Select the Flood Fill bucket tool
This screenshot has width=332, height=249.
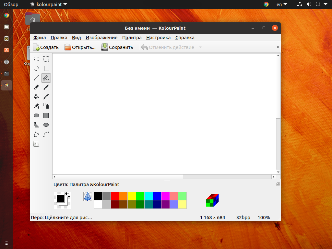pyautogui.click(x=36, y=97)
